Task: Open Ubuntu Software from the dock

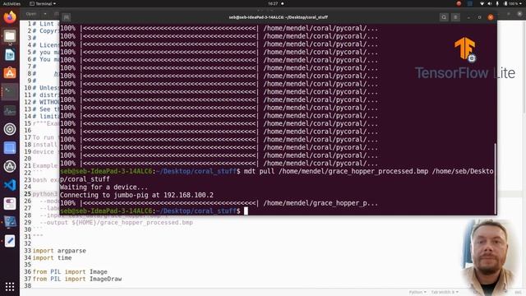Action: click(x=10, y=73)
